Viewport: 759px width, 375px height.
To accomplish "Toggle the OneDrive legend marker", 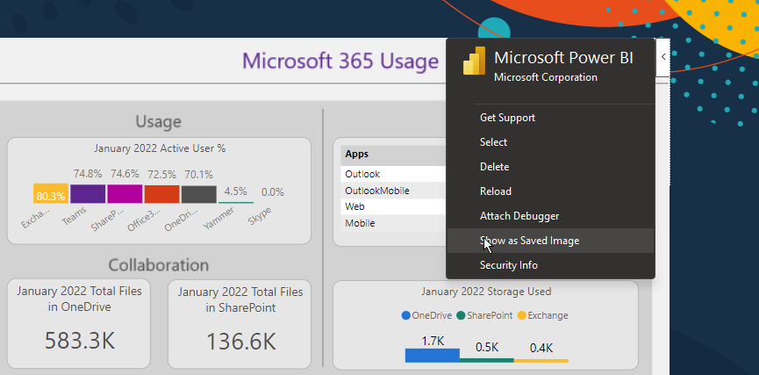I will [x=406, y=316].
